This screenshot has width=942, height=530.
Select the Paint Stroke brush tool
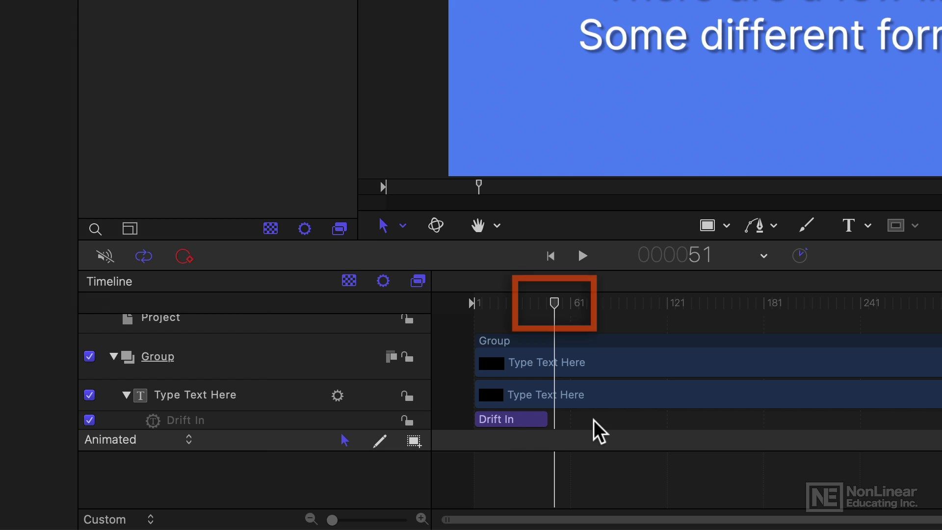click(807, 225)
